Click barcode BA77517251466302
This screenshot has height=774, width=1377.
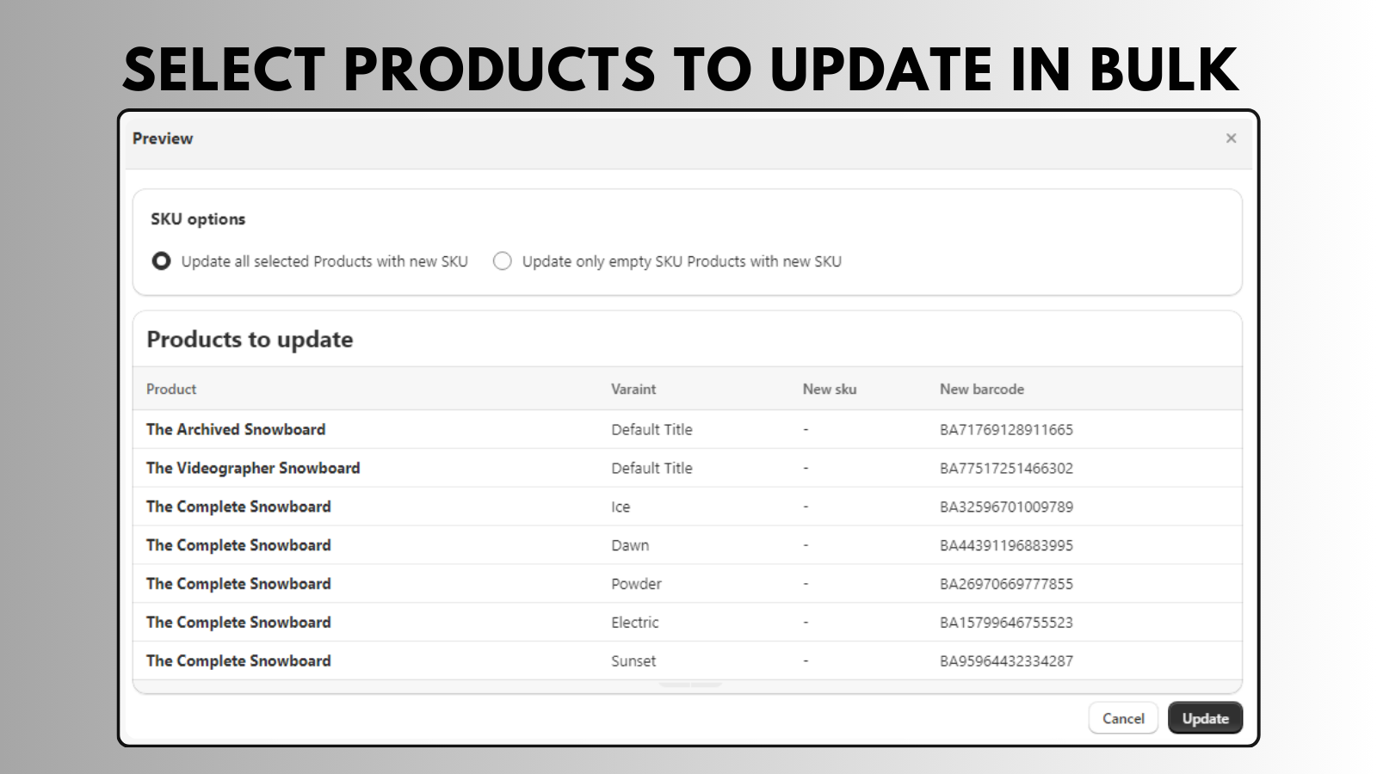pos(1006,468)
